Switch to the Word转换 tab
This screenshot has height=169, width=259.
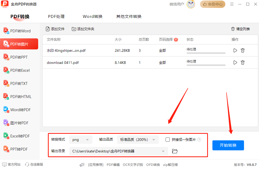(x=92, y=17)
